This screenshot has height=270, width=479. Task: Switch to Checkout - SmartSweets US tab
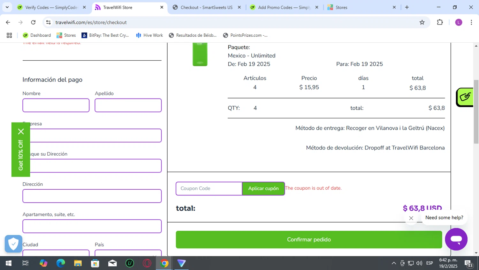point(206,7)
